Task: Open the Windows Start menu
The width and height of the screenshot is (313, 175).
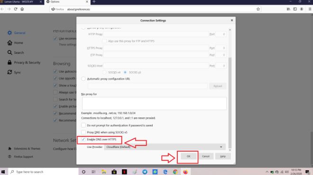Action: tap(3, 172)
